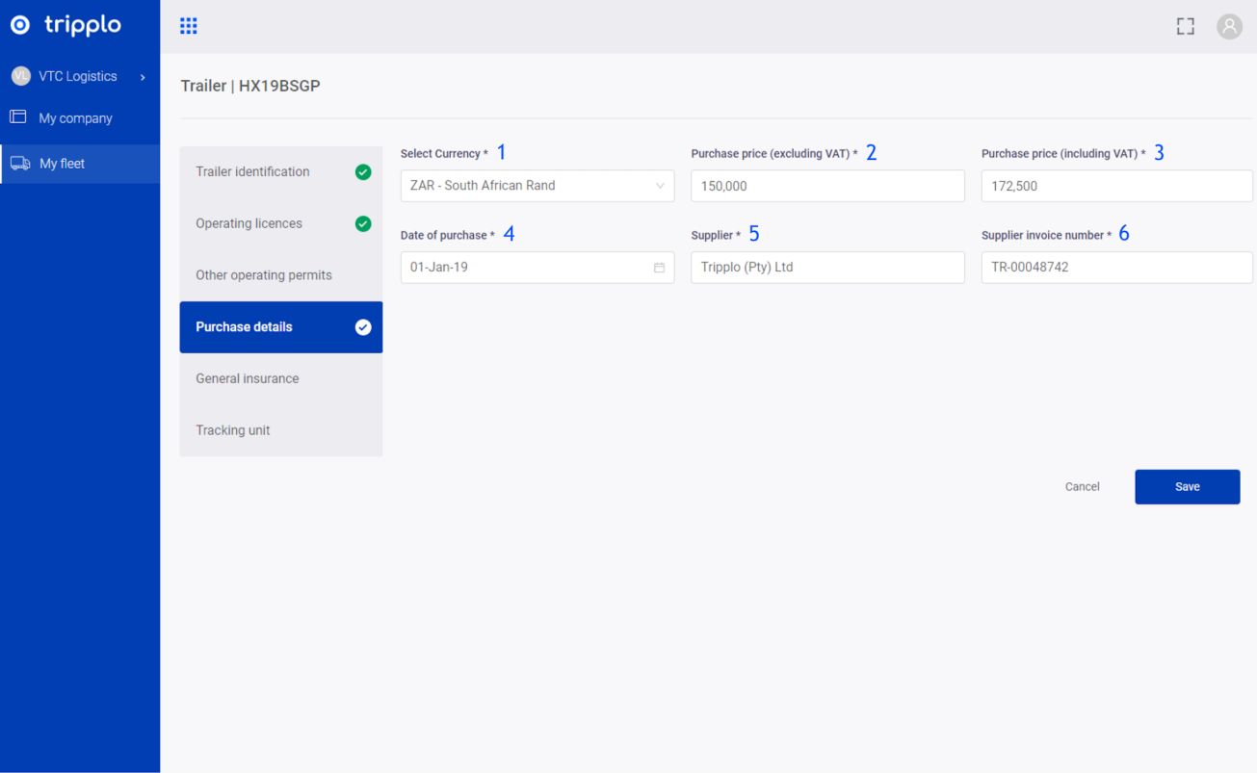Screen dimensions: 1257x773
Task: Click the My fleet truck icon
Action: pyautogui.click(x=19, y=164)
